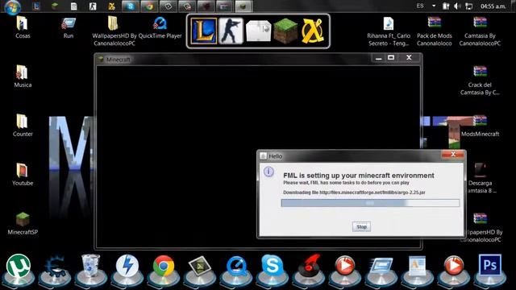
Task: Open the Crack del Camtasia archive
Action: tap(480, 81)
